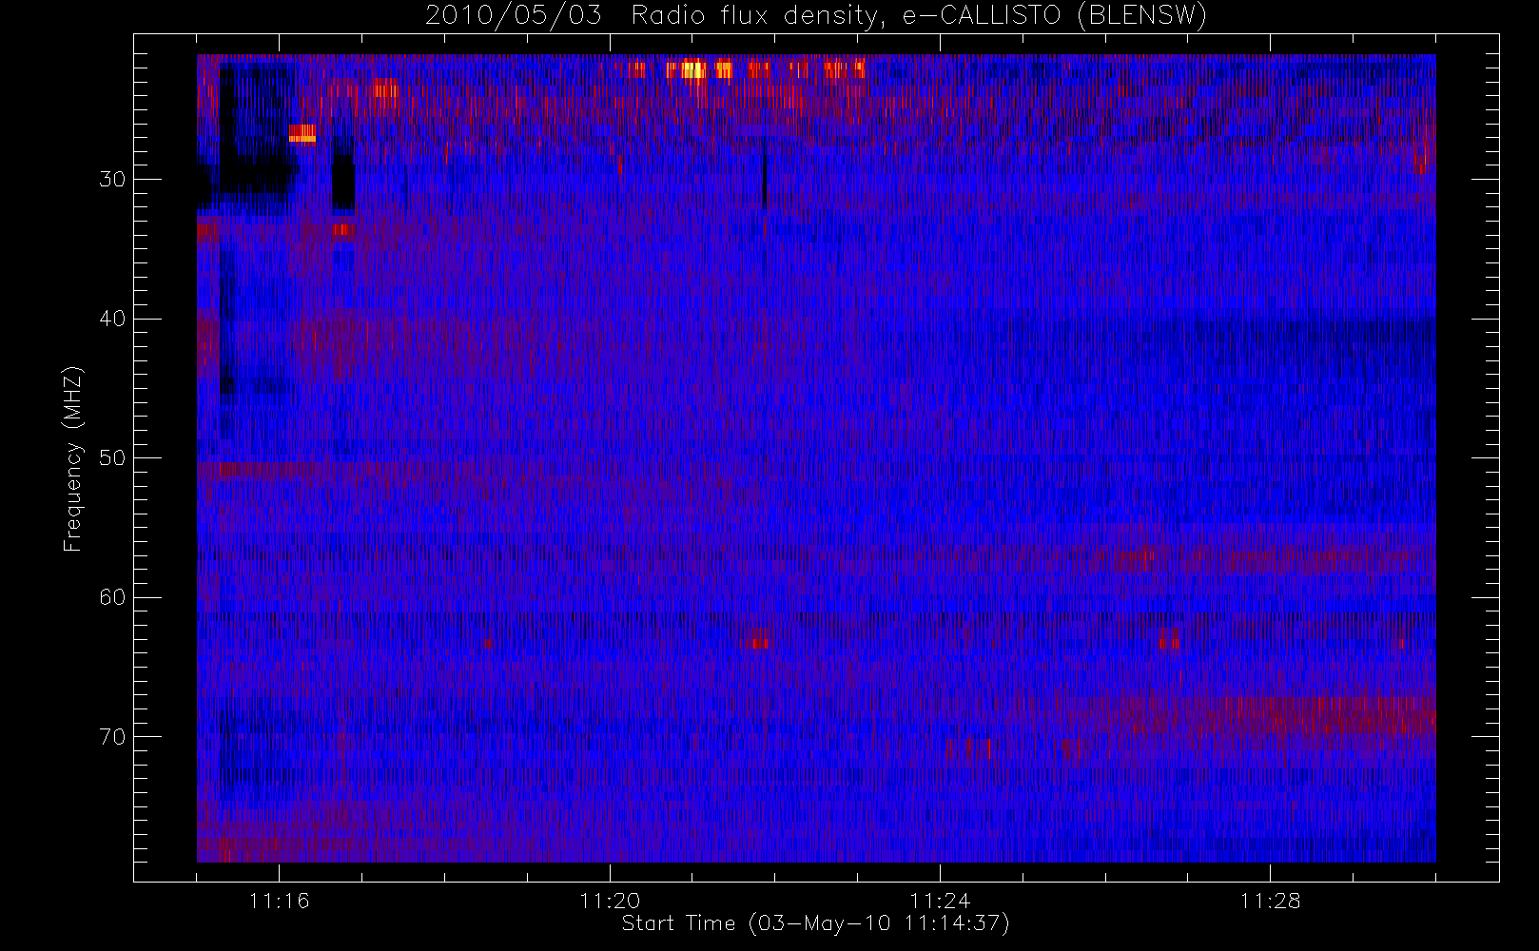The width and height of the screenshot is (1539, 951).
Task: Click the 70 frequency tick label
Action: (112, 737)
